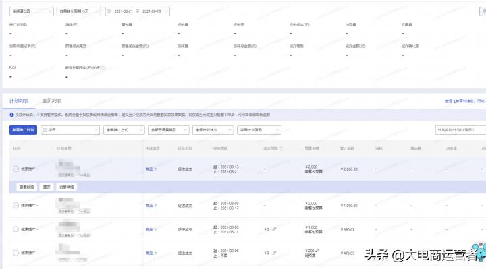Click the calendar icon in the 今日 date filter
This screenshot has width=486, height=269.
pyautogui.click(x=45, y=130)
